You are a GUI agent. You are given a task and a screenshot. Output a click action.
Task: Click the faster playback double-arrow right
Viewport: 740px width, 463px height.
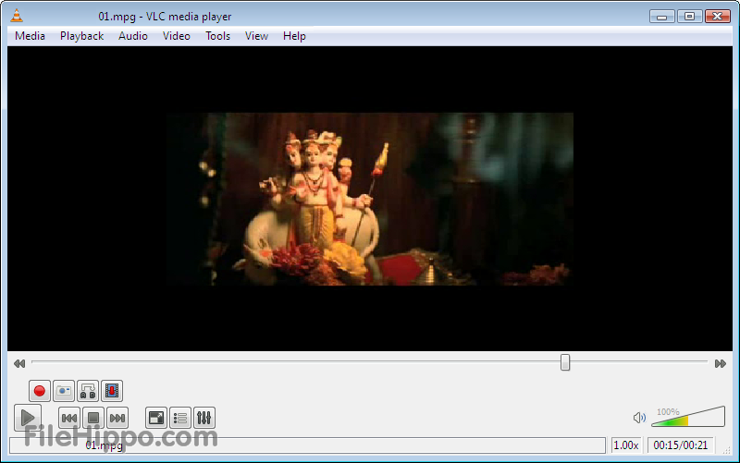click(x=721, y=363)
